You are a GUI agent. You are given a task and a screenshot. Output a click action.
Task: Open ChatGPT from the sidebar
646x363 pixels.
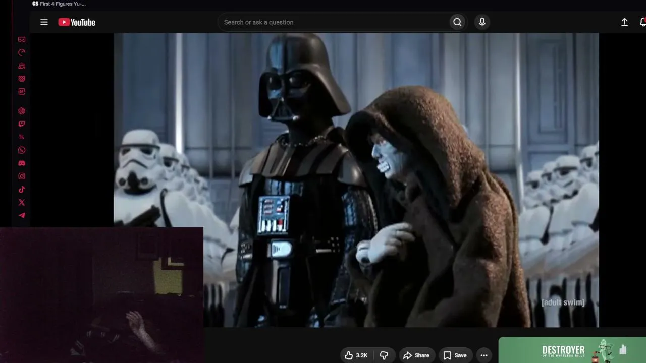pyautogui.click(x=22, y=111)
